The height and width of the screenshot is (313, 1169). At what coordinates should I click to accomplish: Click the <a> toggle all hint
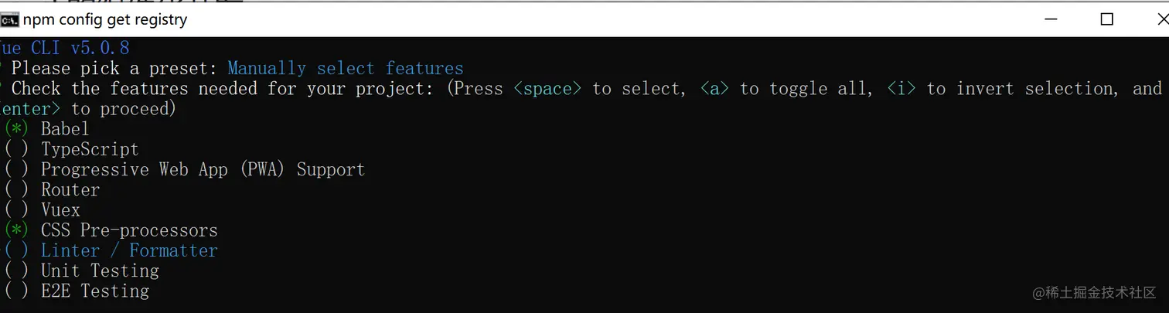coord(714,89)
